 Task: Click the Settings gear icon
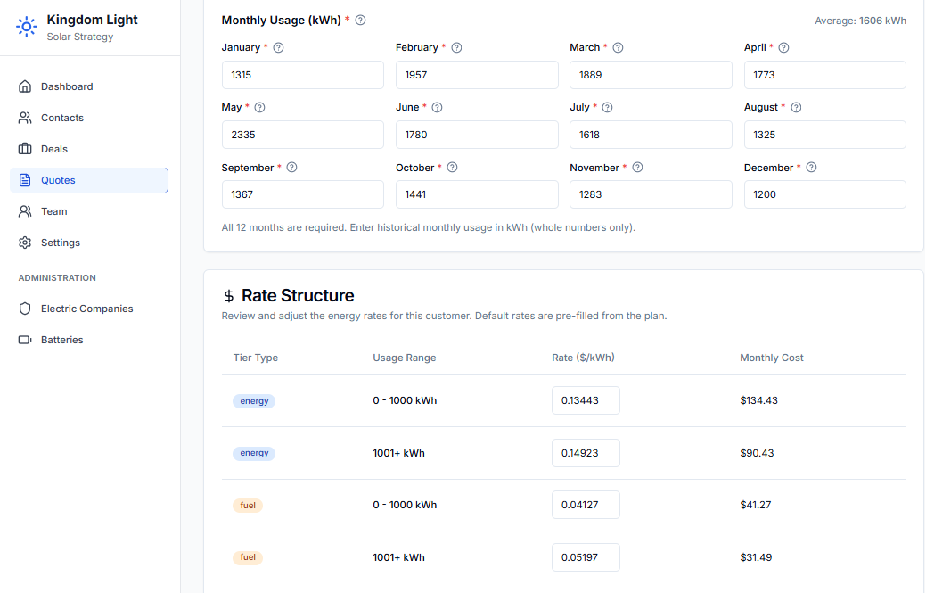pyautogui.click(x=25, y=243)
